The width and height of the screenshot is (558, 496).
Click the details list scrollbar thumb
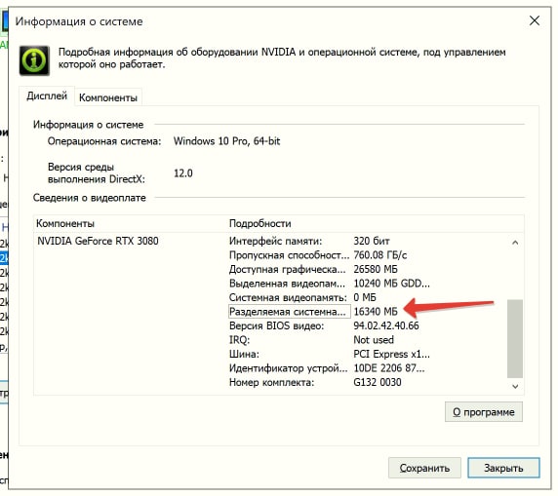pos(515,338)
